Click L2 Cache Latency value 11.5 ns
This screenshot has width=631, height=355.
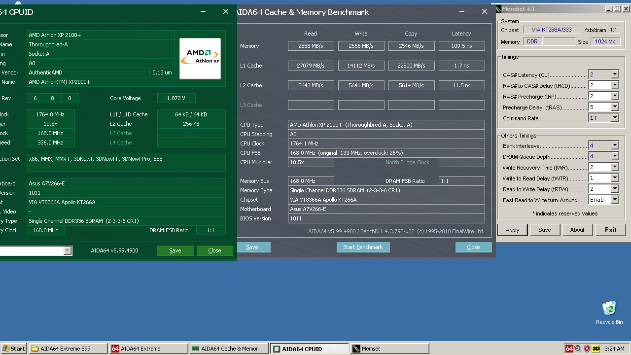coord(462,85)
